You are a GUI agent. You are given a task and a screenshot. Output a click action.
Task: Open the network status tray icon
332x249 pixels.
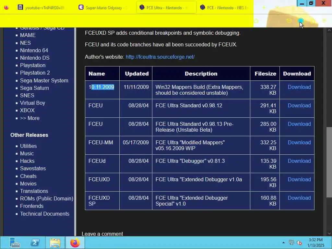click(x=291, y=243)
